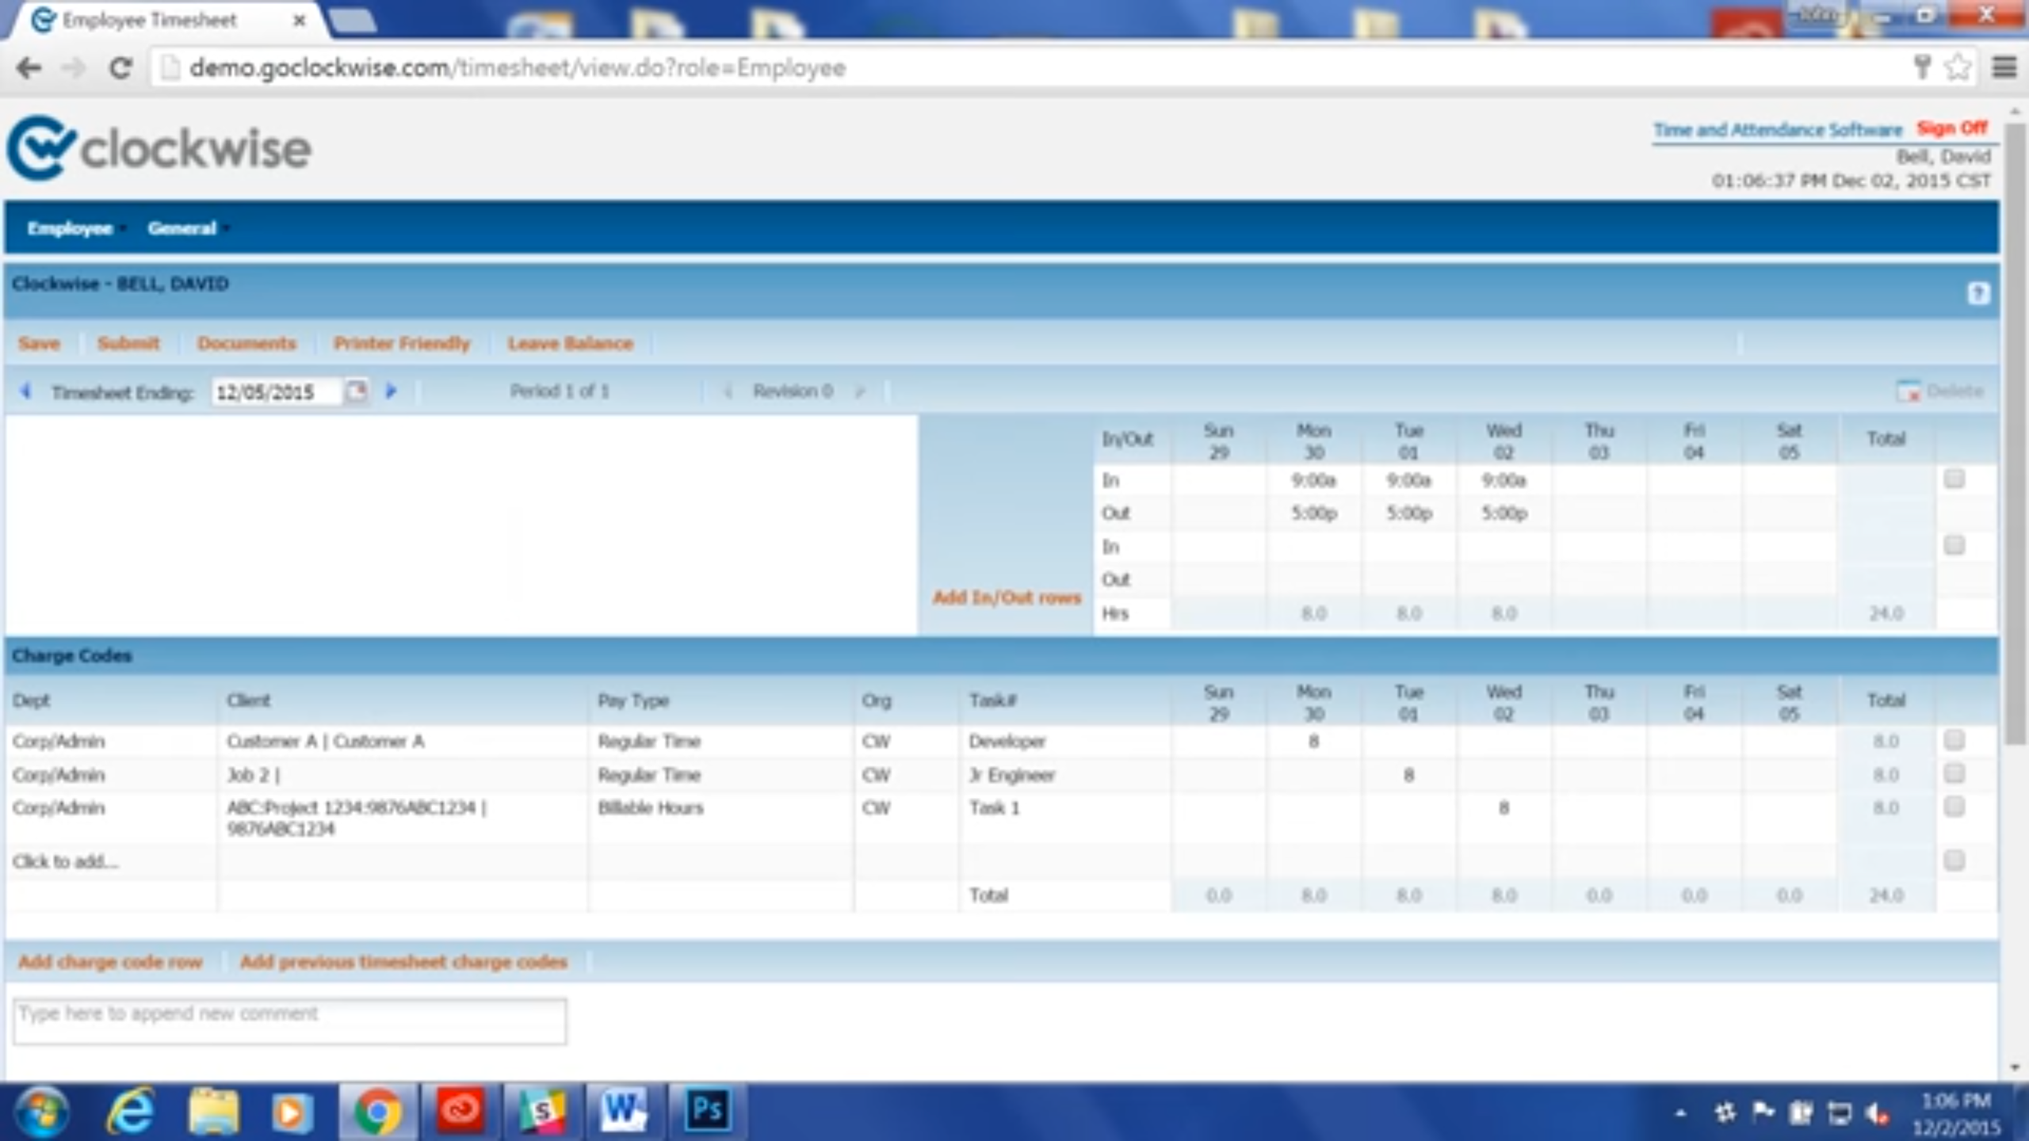Go to previous timesheet period arrow
This screenshot has width=2029, height=1141.
(x=25, y=391)
